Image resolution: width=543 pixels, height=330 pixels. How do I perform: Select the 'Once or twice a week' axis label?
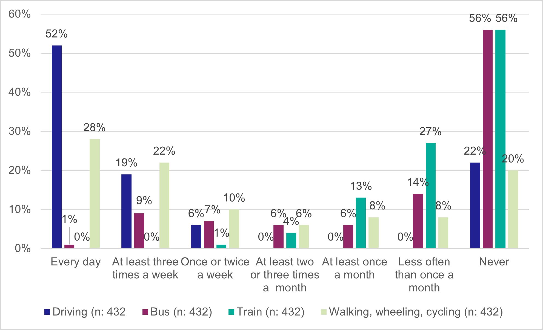pos(215,268)
